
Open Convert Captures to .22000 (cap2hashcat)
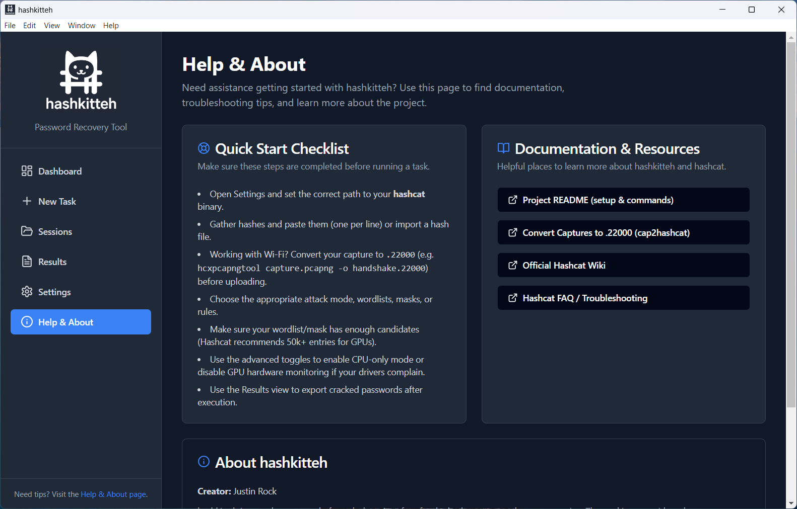coord(623,233)
